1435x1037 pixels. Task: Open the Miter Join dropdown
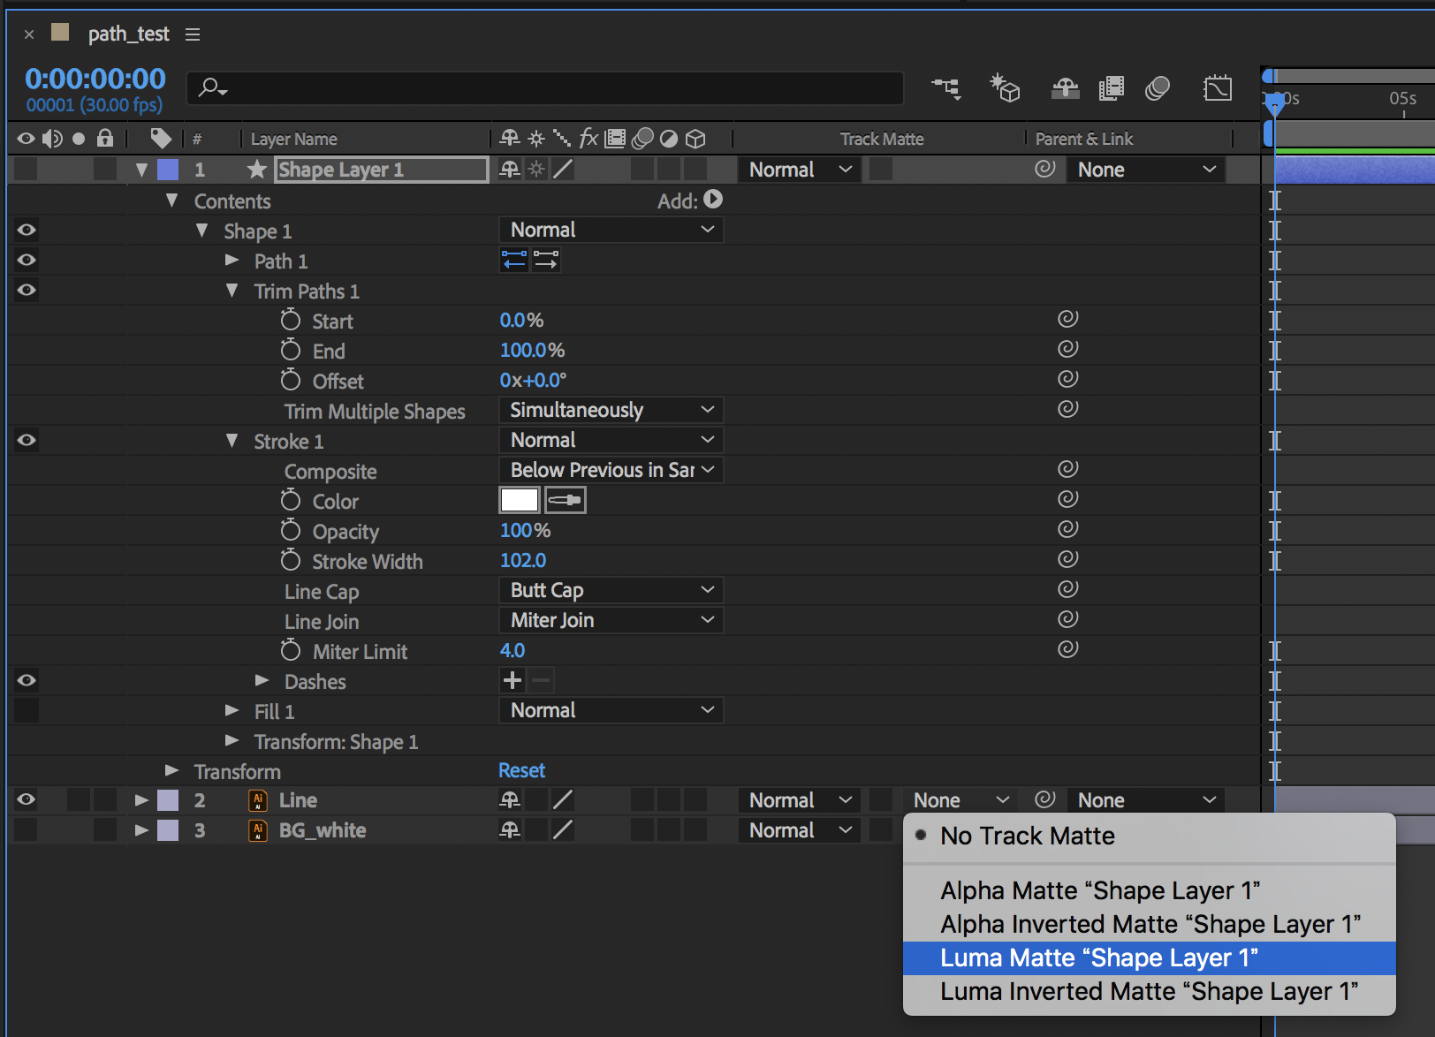pyautogui.click(x=611, y=620)
